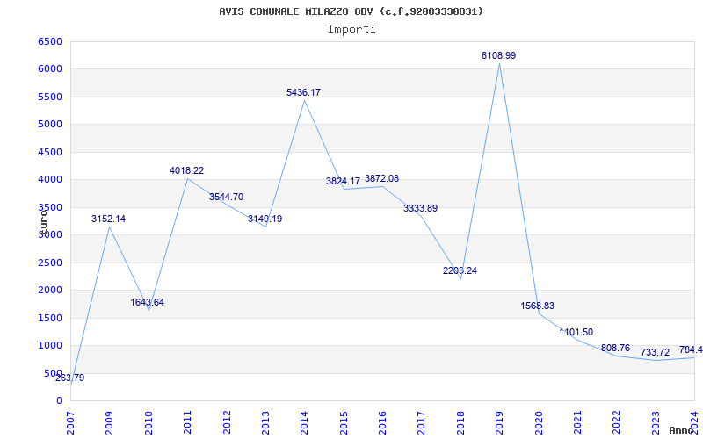
Task: Click the 5500 y-axis tick label
Action: click(x=50, y=97)
